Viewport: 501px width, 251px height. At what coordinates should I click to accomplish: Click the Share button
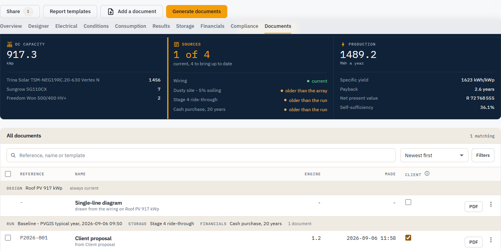click(20, 12)
